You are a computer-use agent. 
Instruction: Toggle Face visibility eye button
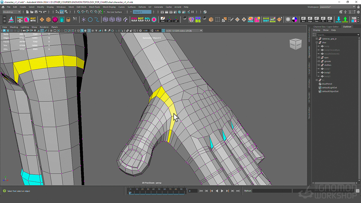pos(316,19)
